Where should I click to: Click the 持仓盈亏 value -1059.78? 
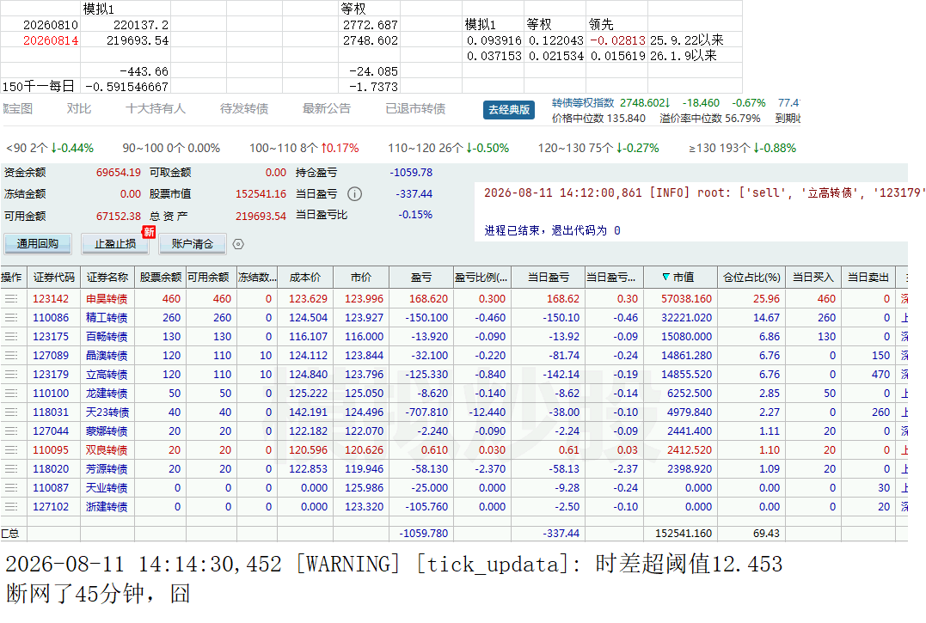pyautogui.click(x=411, y=172)
